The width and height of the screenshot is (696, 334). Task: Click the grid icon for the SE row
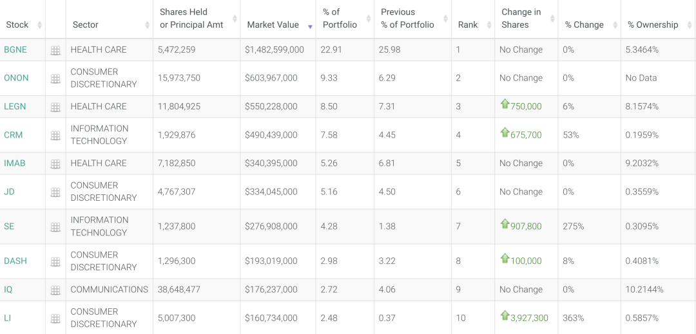tap(55, 227)
